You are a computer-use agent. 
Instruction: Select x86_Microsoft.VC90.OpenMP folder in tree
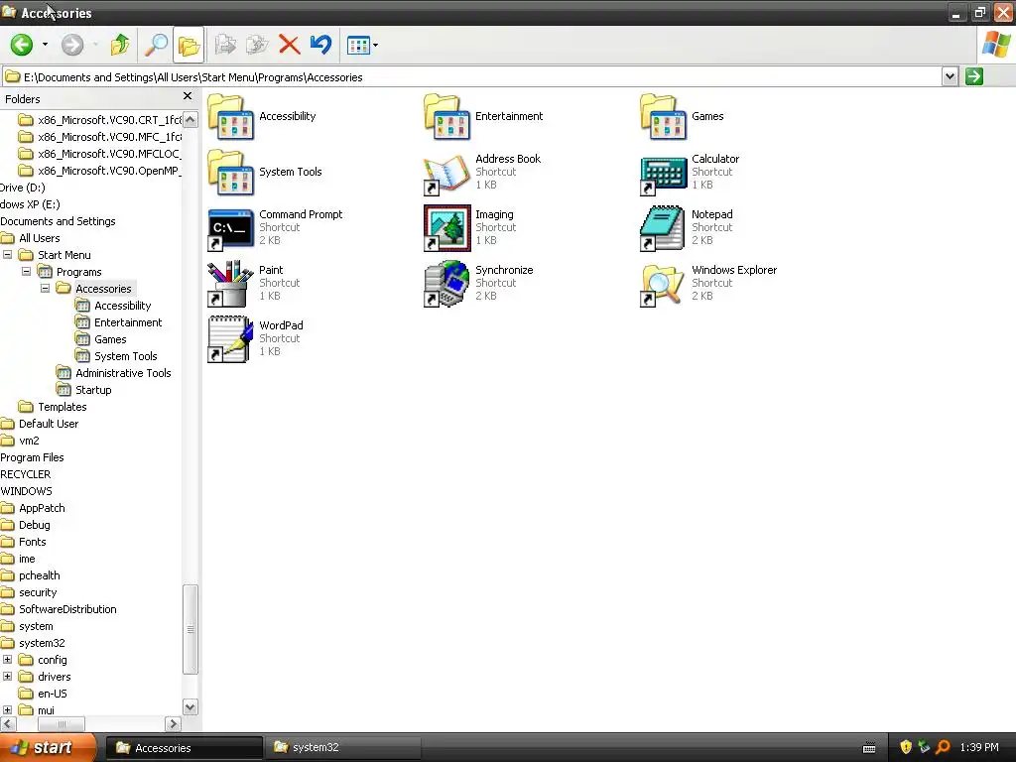[109, 171]
